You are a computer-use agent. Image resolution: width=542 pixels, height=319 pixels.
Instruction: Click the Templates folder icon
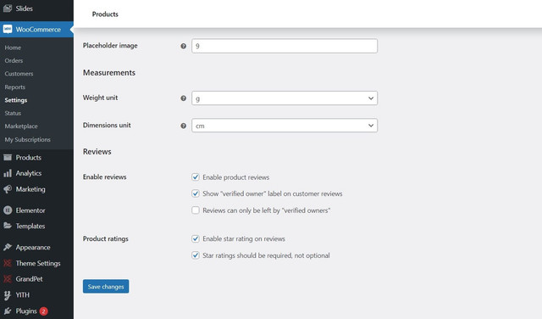coord(8,226)
